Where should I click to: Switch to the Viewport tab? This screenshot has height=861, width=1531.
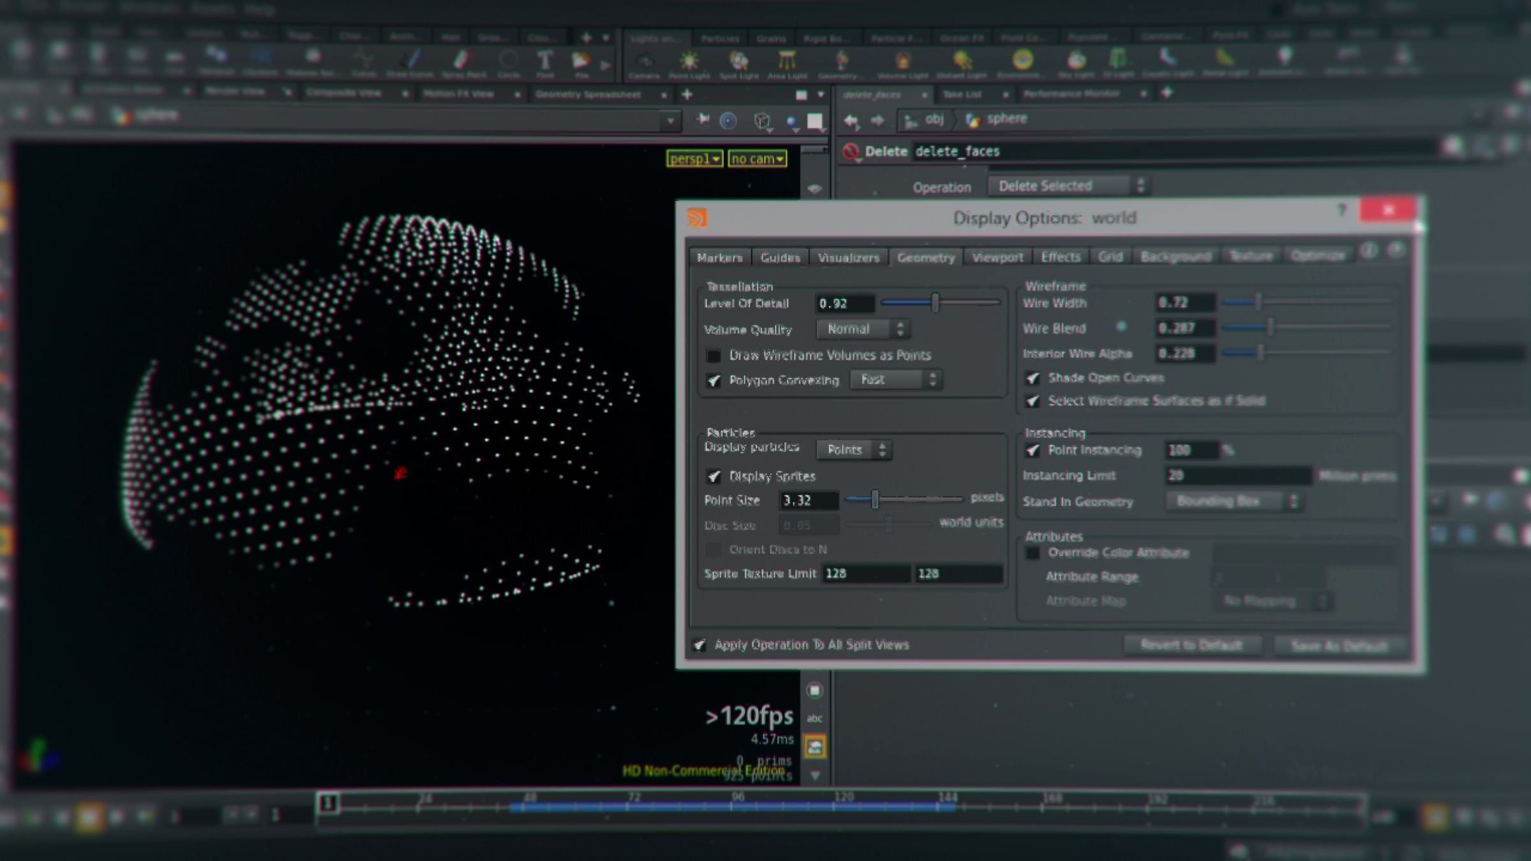pyautogui.click(x=998, y=257)
